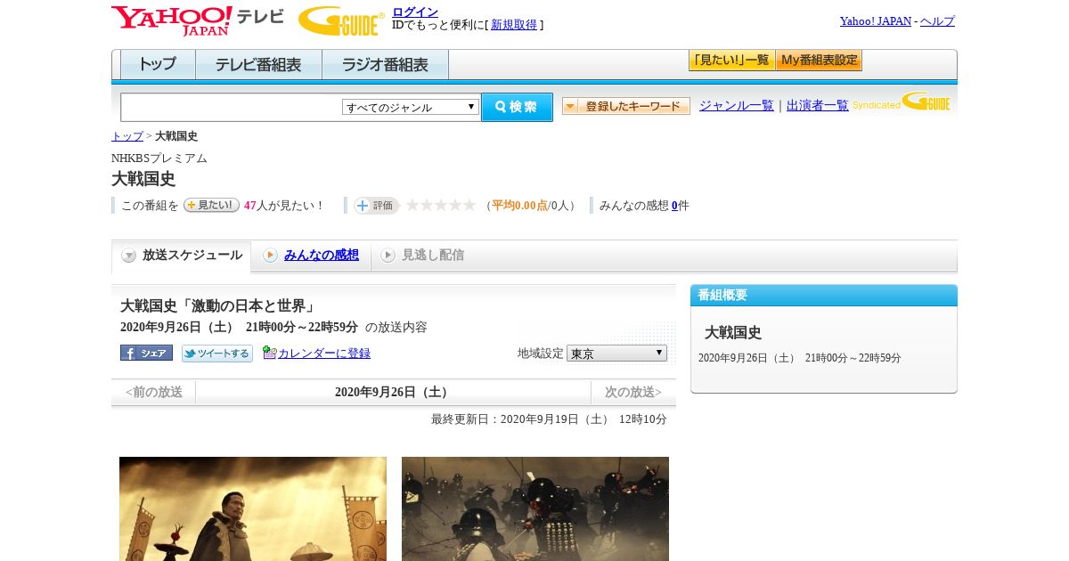Go to <前の放送 previous broadcast
1069x561 pixels.
pos(154,392)
